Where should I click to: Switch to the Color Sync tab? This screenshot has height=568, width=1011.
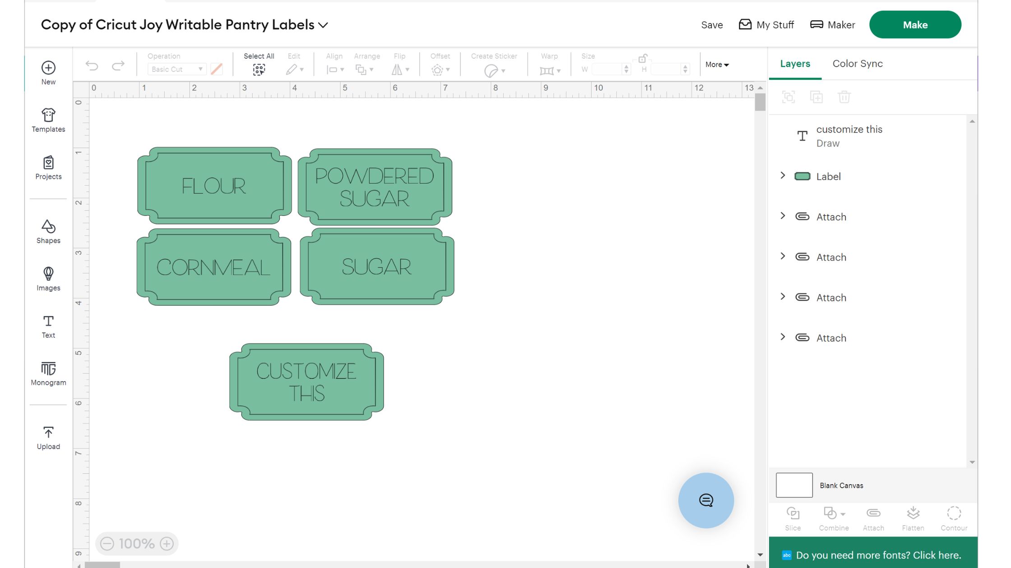[857, 64]
